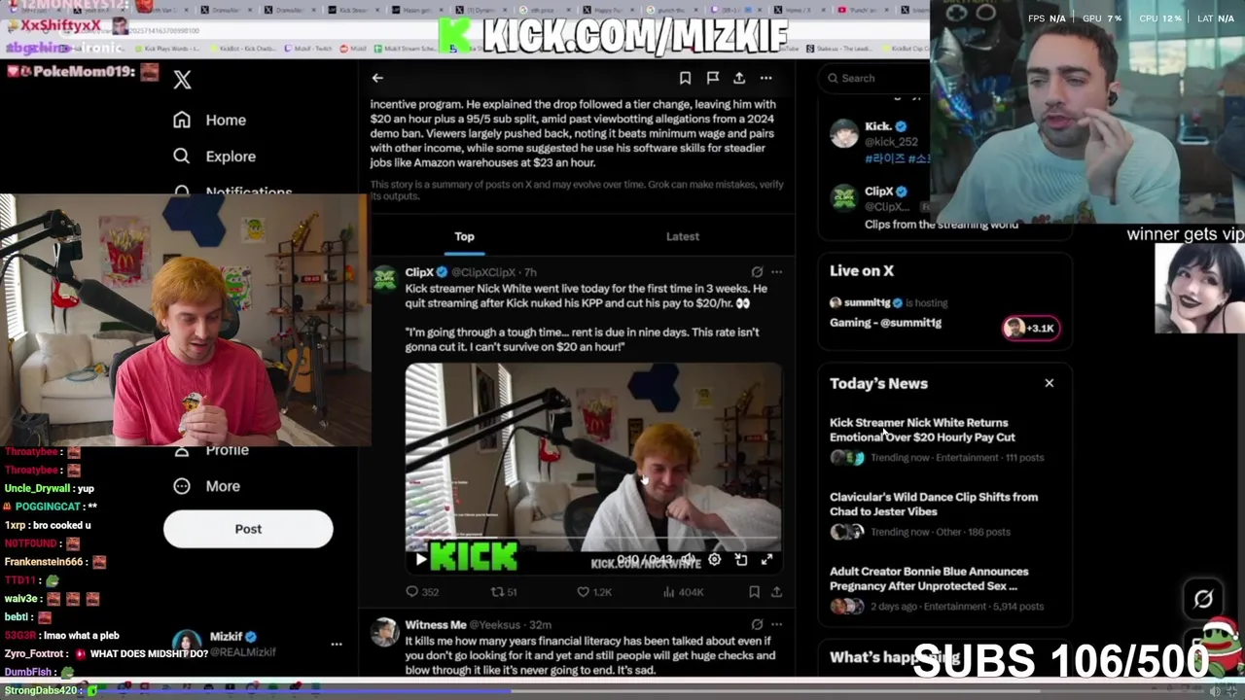Viewport: 1245px width, 700px height.
Task: Like the ClipX tweet (1.2K likes)
Action: pos(593,591)
